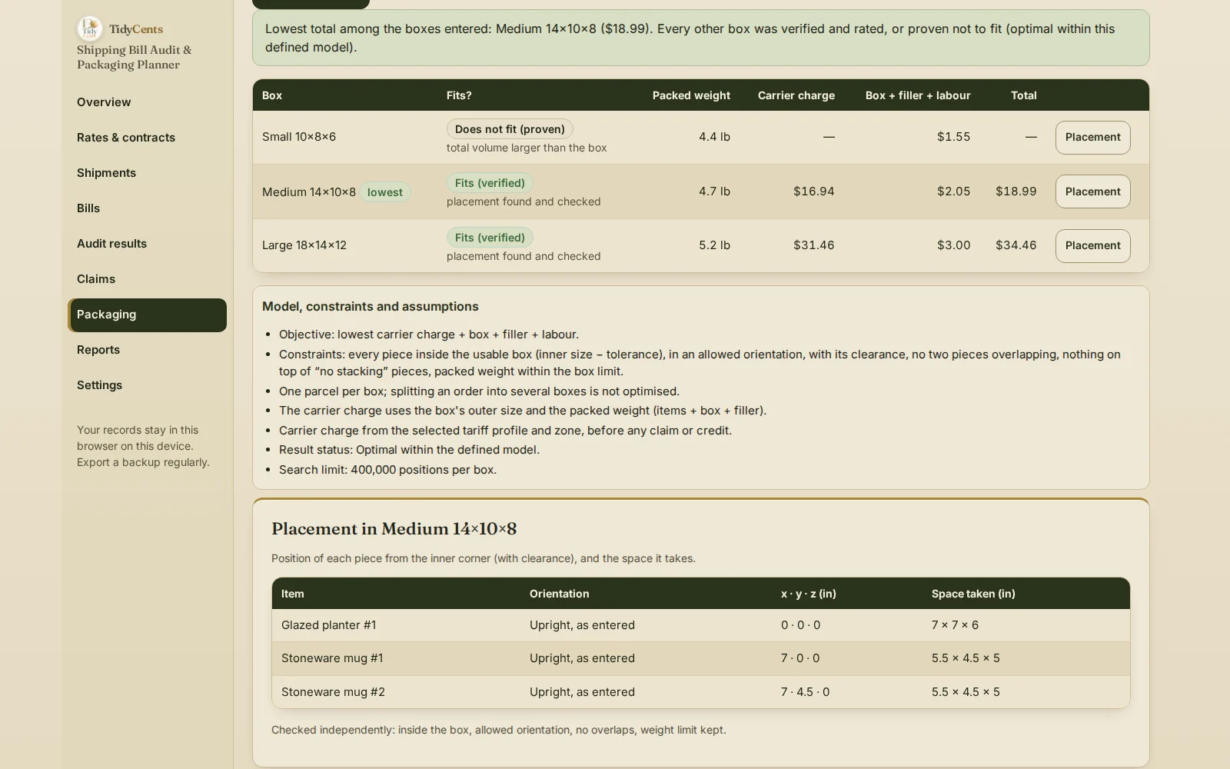Click the 4.4 lb packed weight
This screenshot has height=769, width=1230.
[x=714, y=137]
